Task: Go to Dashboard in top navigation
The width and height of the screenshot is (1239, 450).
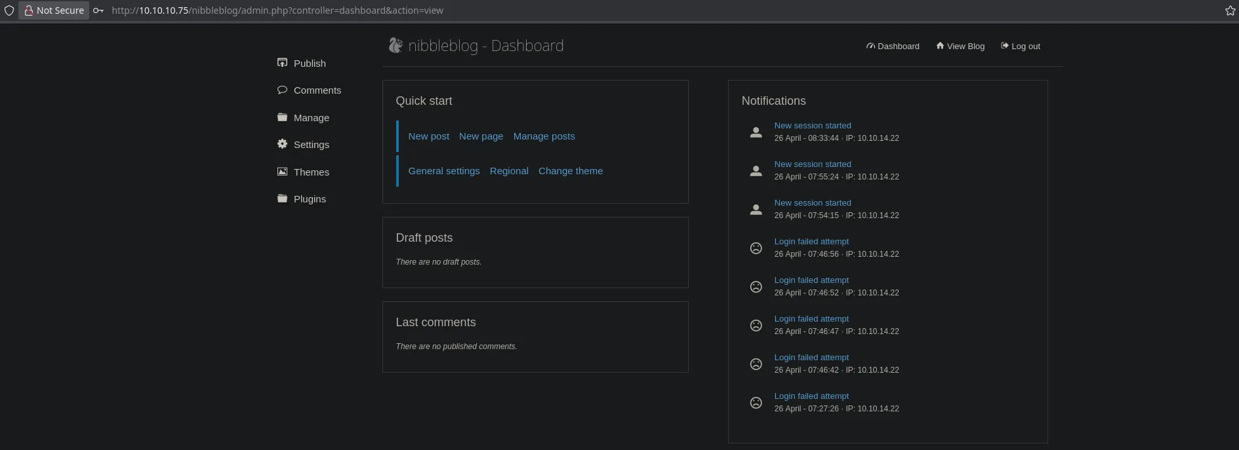Action: [x=893, y=47]
